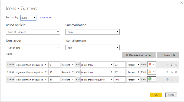Open the Format by Rules dropdown

tap(28, 18)
